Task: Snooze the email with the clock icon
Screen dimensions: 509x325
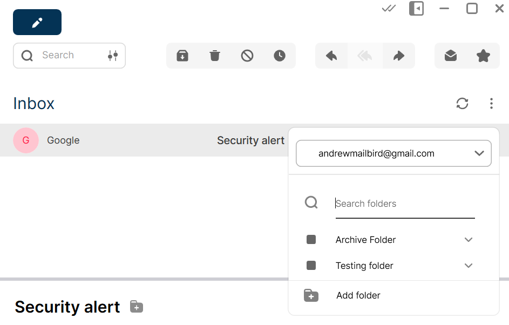Action: tap(280, 56)
